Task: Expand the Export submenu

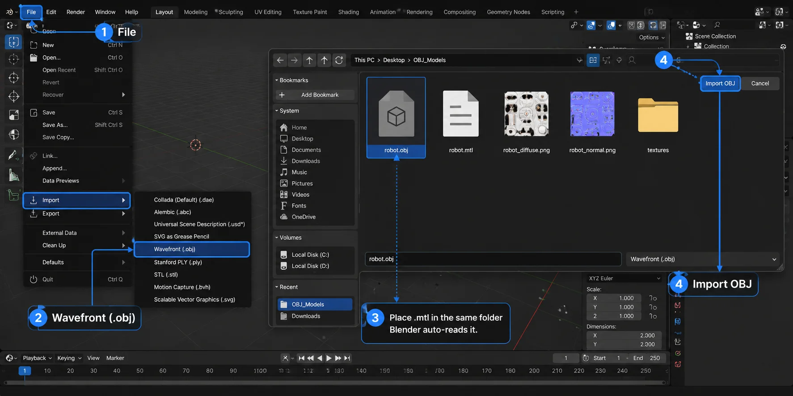Action: point(76,214)
